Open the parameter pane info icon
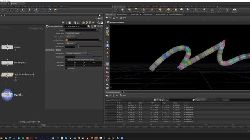The width and height of the screenshot is (250, 140). [98, 26]
